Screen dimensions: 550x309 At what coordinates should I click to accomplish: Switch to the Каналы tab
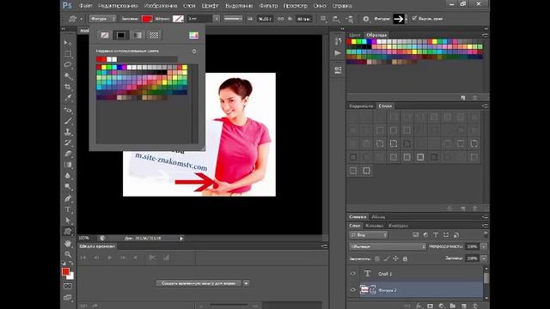(375, 226)
